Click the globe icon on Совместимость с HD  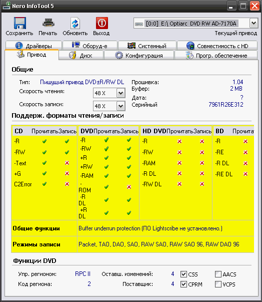[190, 46]
